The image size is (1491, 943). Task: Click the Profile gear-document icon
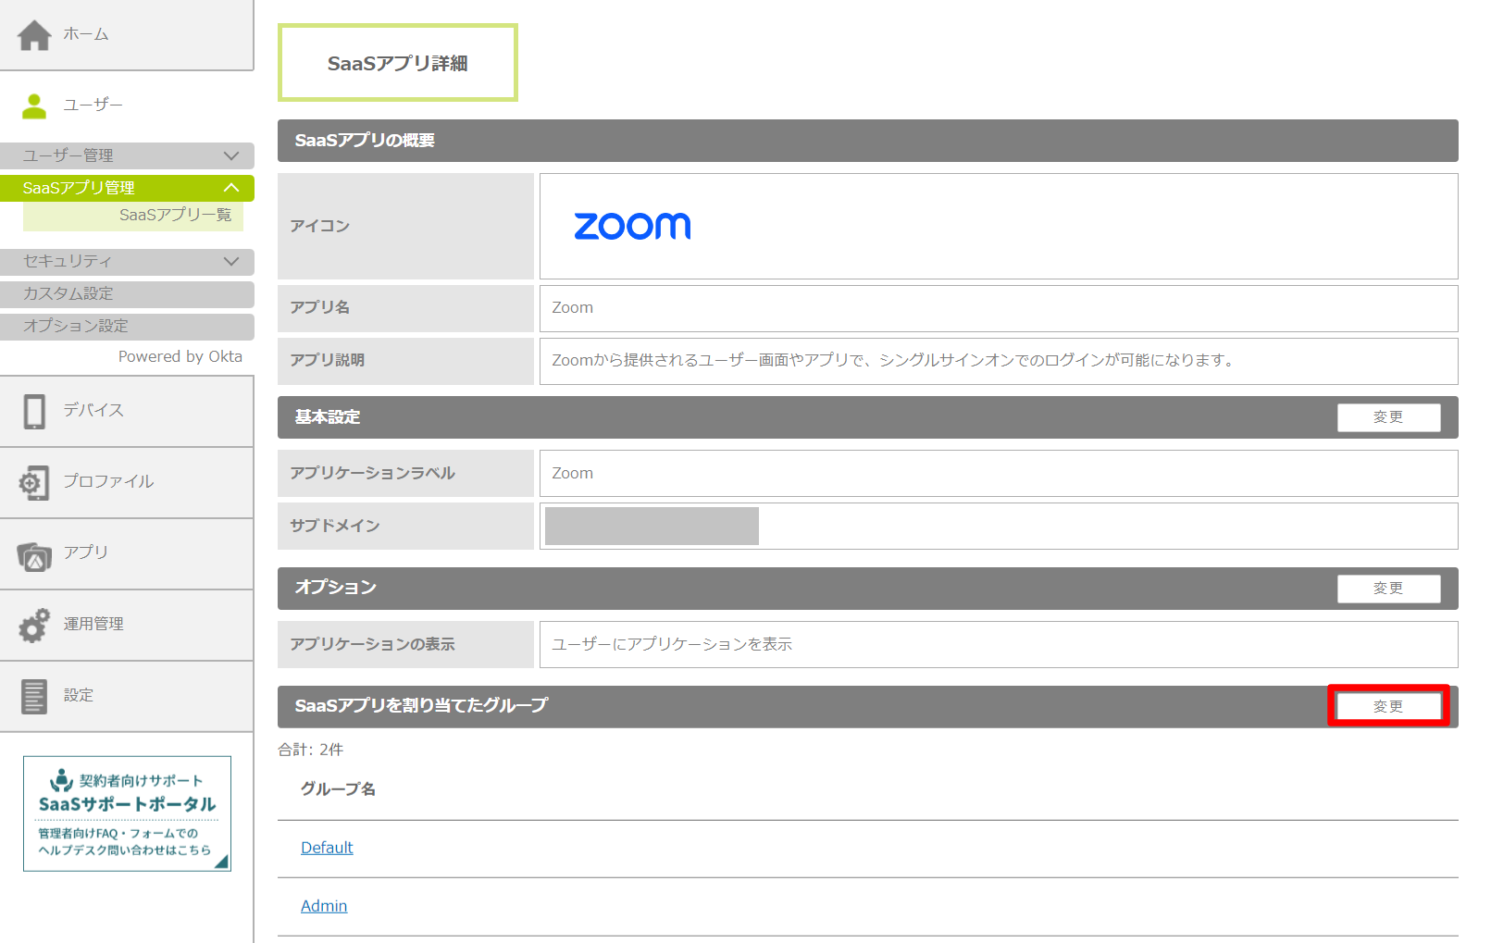(x=34, y=482)
